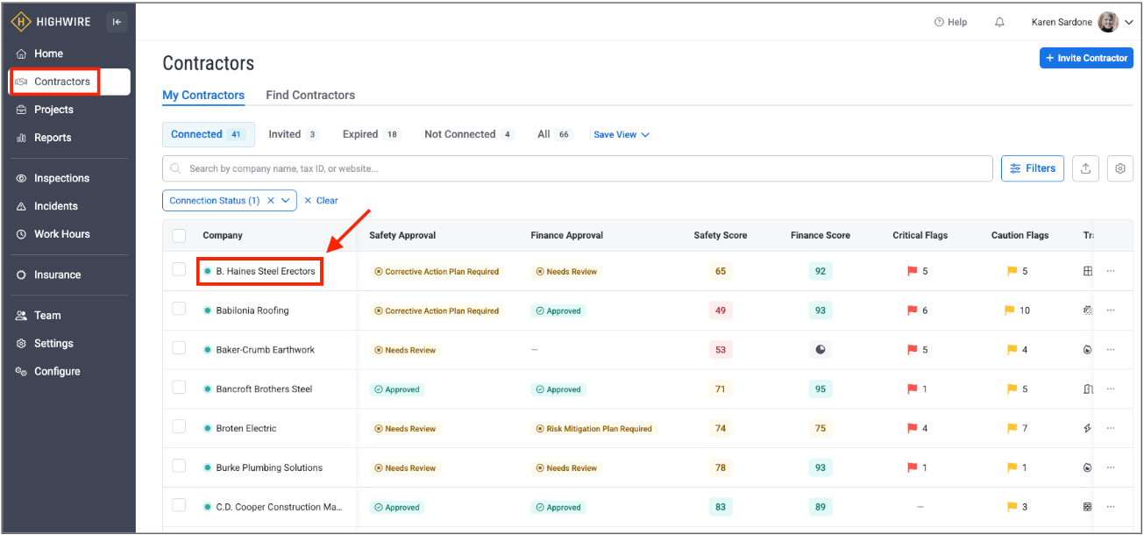Expand the Connection Status filter chevron

click(x=285, y=201)
